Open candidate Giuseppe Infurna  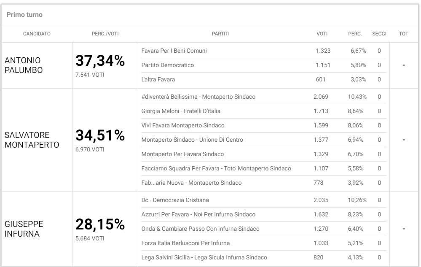tap(24, 229)
